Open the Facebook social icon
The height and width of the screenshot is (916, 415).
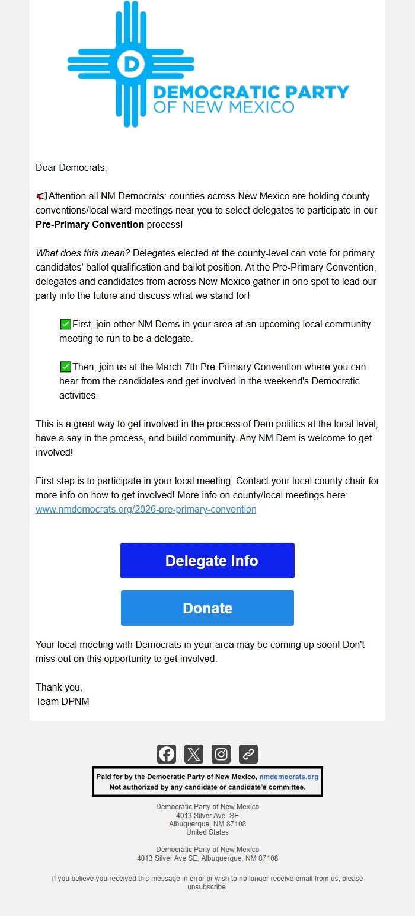(x=167, y=754)
